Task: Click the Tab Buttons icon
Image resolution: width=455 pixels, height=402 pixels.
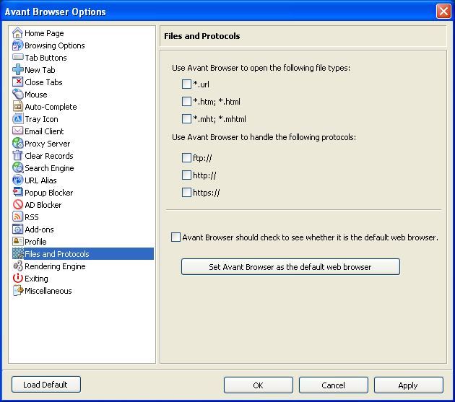Action: [x=17, y=58]
